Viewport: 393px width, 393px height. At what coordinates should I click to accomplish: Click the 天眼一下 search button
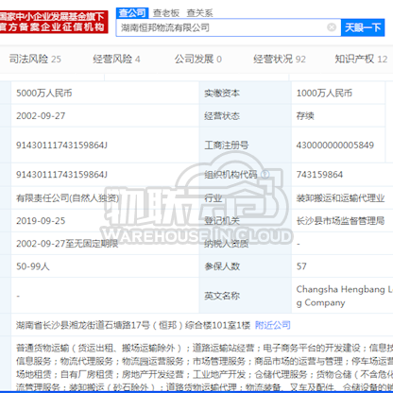tap(363, 27)
